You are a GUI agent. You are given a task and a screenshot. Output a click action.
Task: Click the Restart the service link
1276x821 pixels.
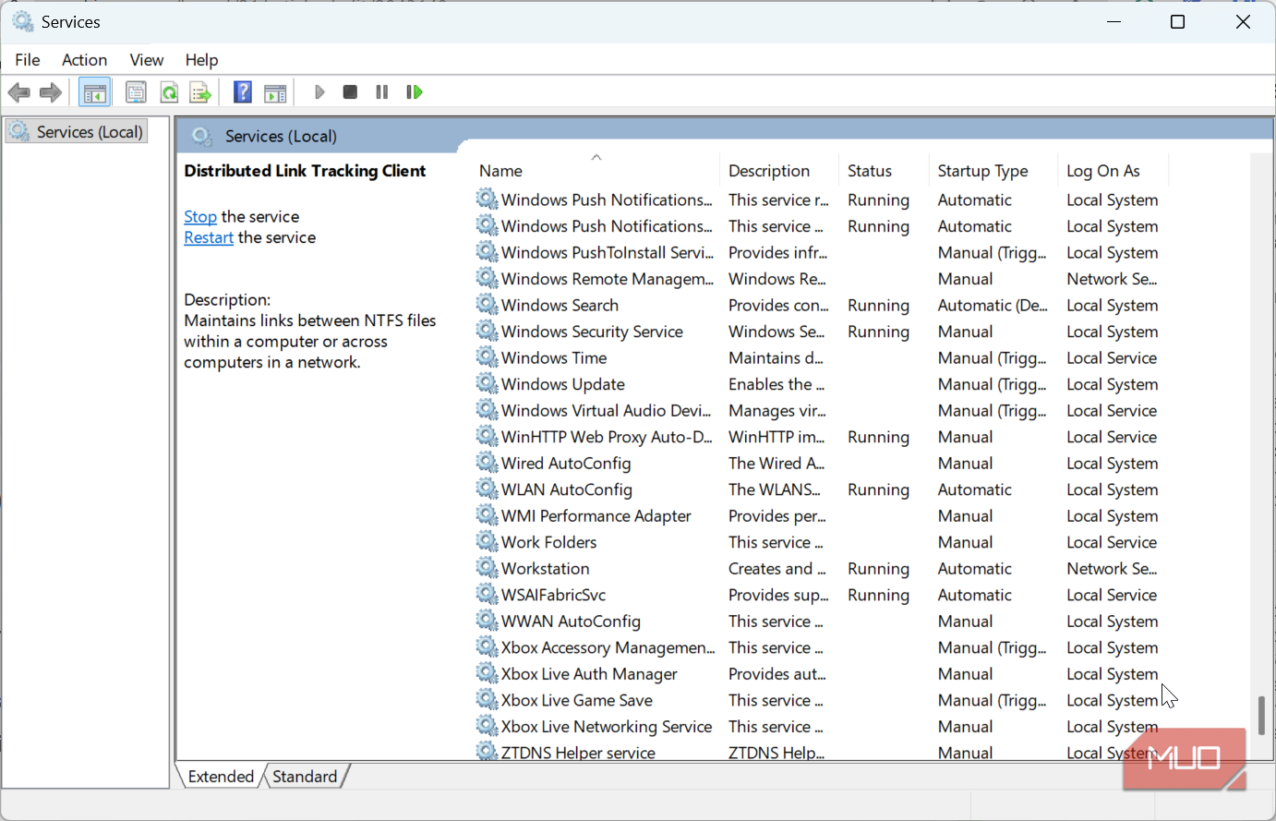pyautogui.click(x=209, y=237)
